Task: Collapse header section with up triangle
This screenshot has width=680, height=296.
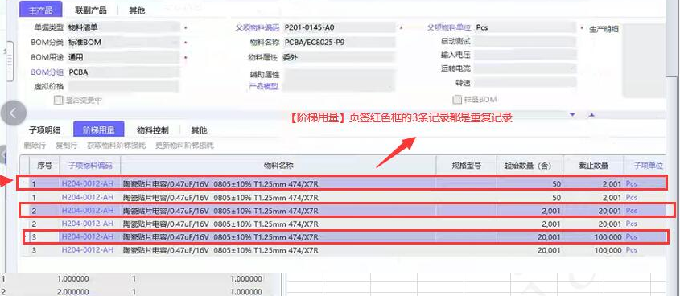Action: pos(592,115)
